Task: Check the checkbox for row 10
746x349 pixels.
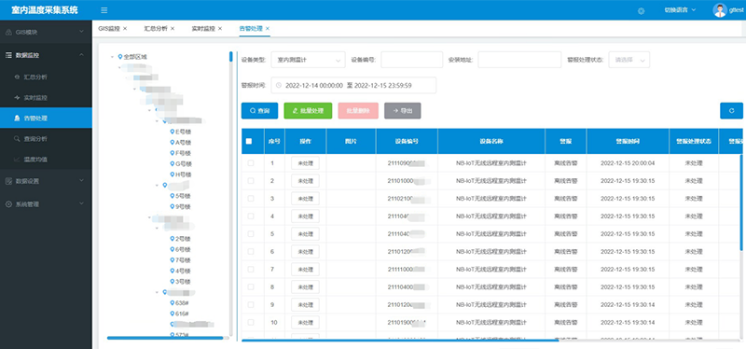Action: 251,322
